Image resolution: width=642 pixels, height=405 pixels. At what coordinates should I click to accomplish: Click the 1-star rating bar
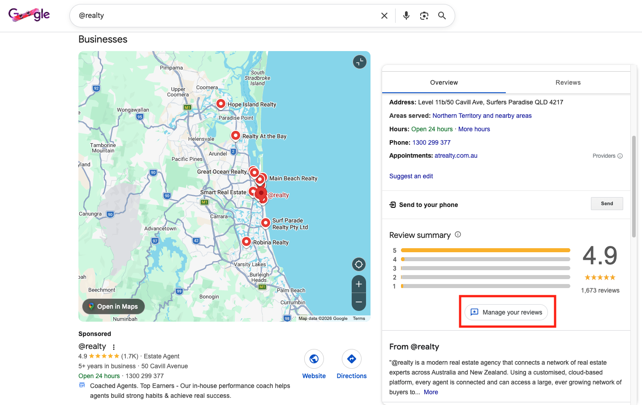[x=486, y=286]
